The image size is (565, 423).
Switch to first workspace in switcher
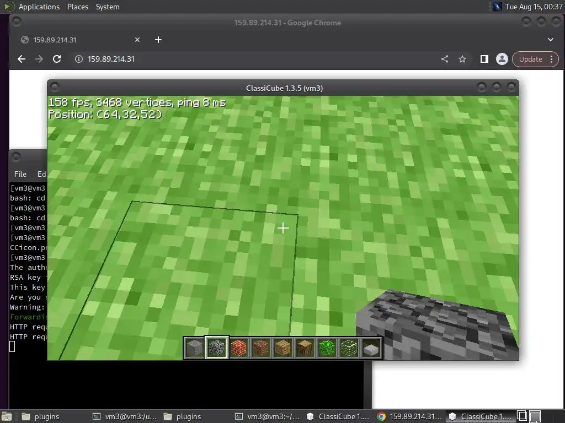coord(522,416)
